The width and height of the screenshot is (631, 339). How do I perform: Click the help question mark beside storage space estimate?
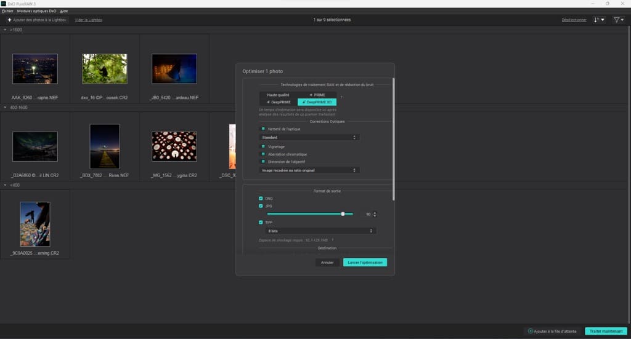(332, 240)
